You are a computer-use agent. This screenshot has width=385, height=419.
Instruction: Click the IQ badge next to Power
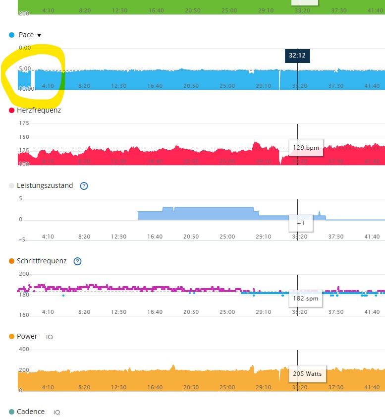click(x=50, y=337)
